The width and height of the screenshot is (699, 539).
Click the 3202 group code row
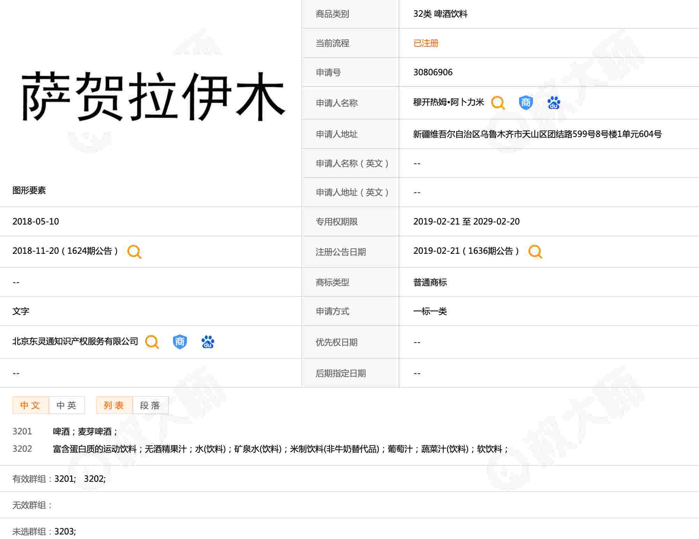[x=22, y=449]
